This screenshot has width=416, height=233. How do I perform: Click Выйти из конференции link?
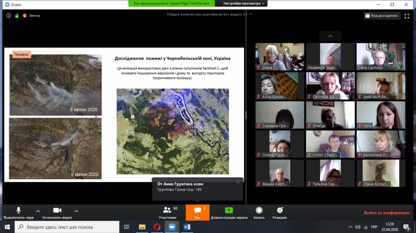[x=387, y=213]
